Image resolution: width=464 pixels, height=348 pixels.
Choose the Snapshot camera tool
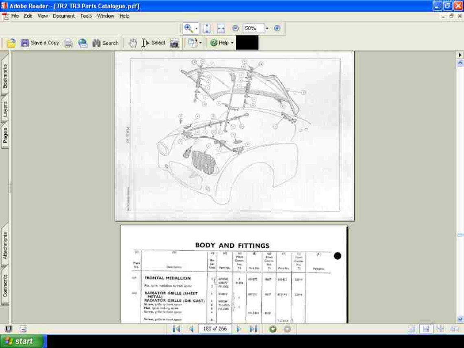(174, 43)
